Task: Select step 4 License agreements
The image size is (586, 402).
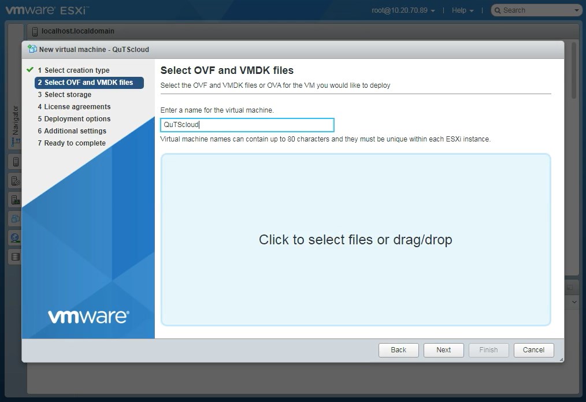Action: [74, 106]
